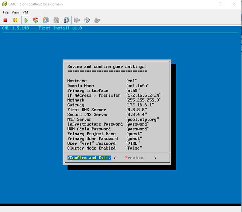Click the "Hostname" label

(x=77, y=81)
